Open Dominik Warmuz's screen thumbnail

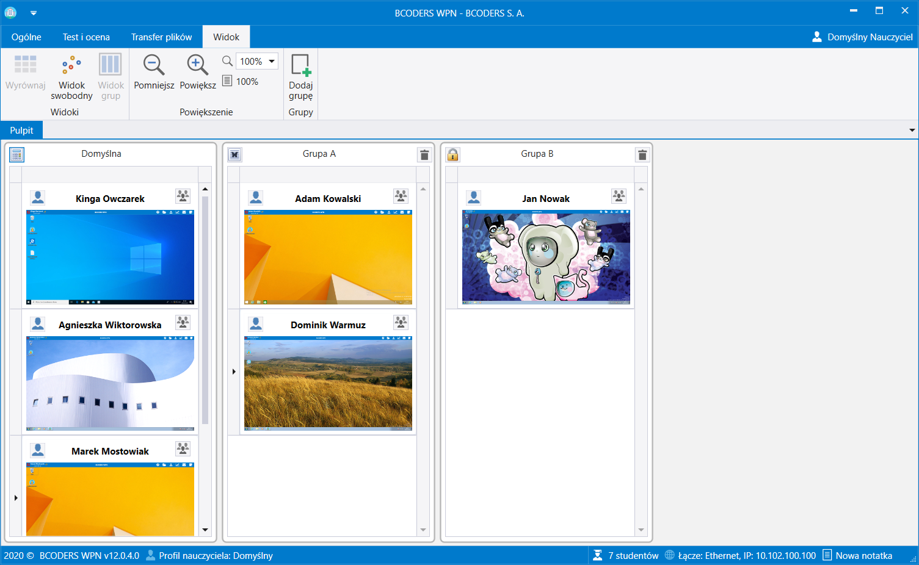tap(328, 383)
